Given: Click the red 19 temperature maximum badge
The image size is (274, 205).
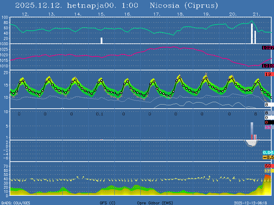Looking at the screenshot, I should (268, 74).
